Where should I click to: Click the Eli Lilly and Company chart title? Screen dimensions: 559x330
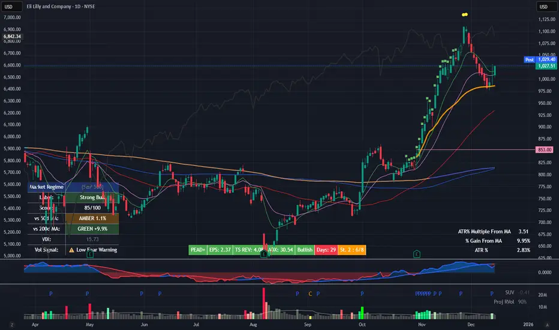click(x=61, y=7)
